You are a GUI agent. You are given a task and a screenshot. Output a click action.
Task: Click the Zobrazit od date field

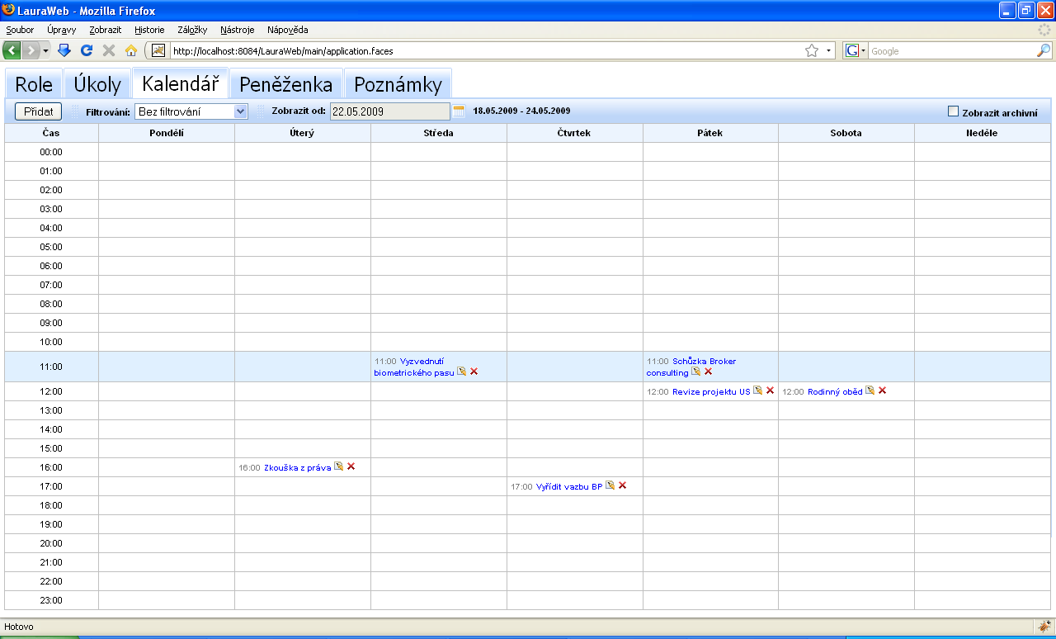pyautogui.click(x=390, y=111)
